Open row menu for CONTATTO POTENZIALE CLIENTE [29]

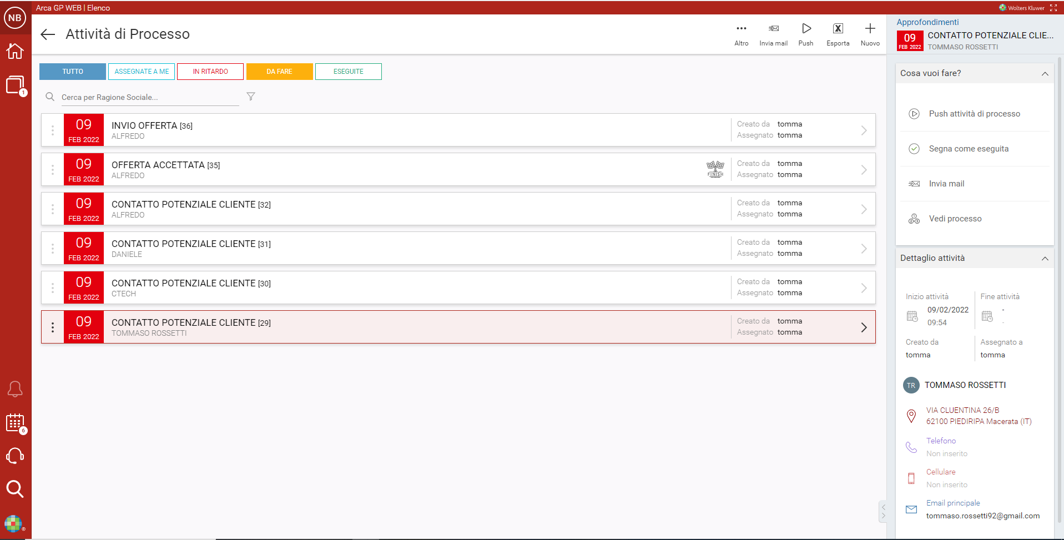tap(53, 327)
